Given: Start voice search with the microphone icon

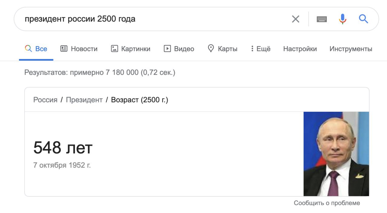Looking at the screenshot, I should pos(342,19).
